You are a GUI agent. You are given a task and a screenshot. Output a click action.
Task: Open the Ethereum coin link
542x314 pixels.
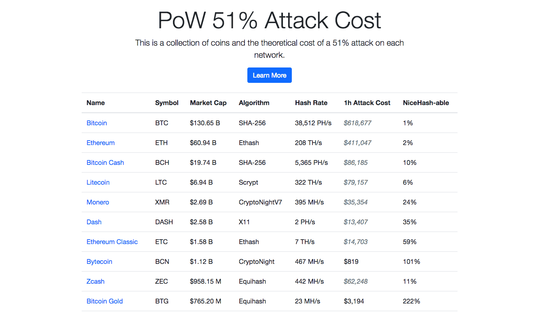(101, 143)
